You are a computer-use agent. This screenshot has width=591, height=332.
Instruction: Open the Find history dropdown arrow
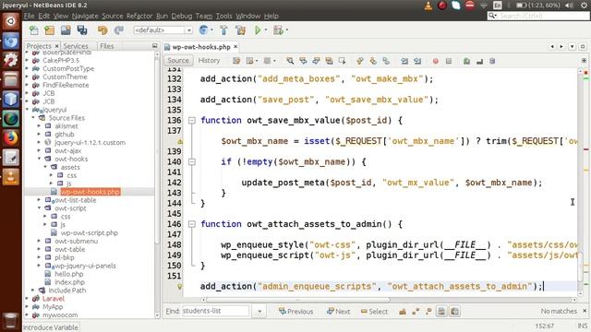pos(259,312)
